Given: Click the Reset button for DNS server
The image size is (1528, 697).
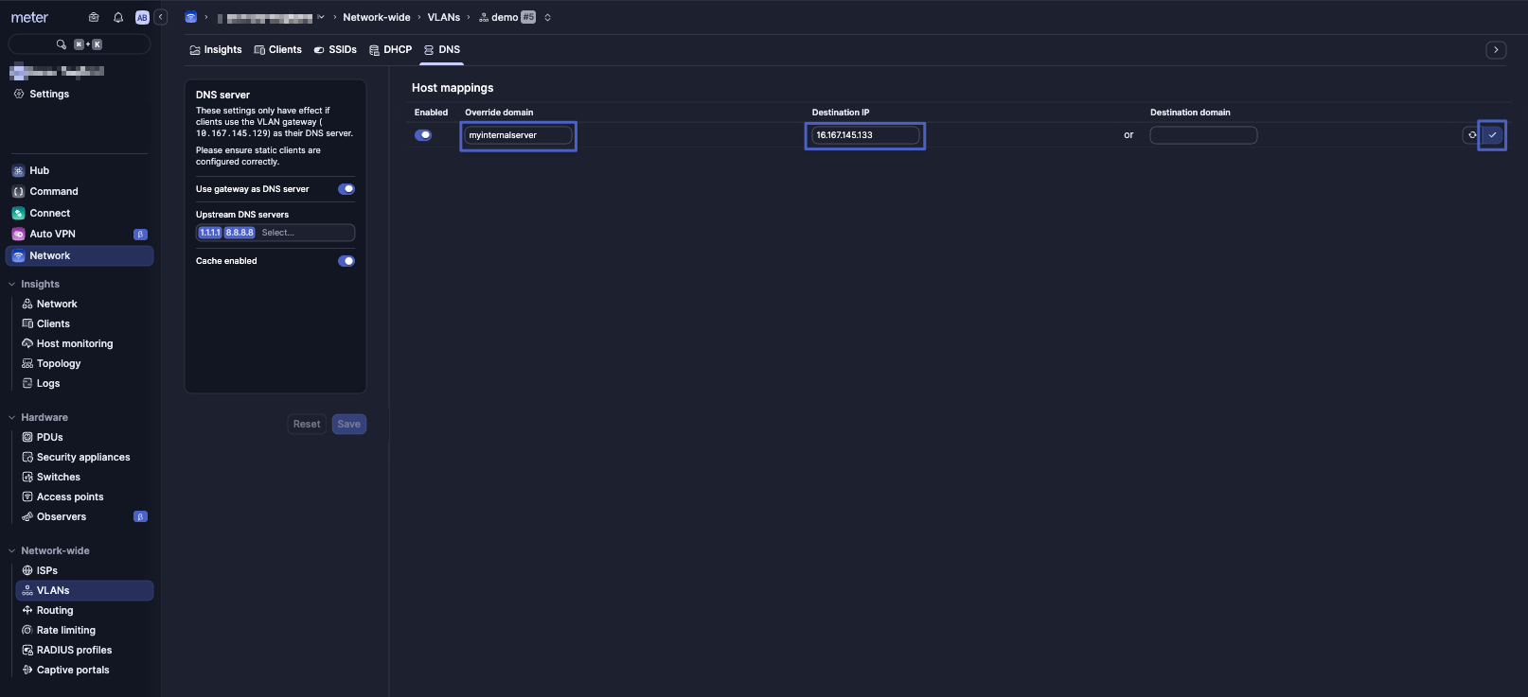Looking at the screenshot, I should click(x=307, y=425).
